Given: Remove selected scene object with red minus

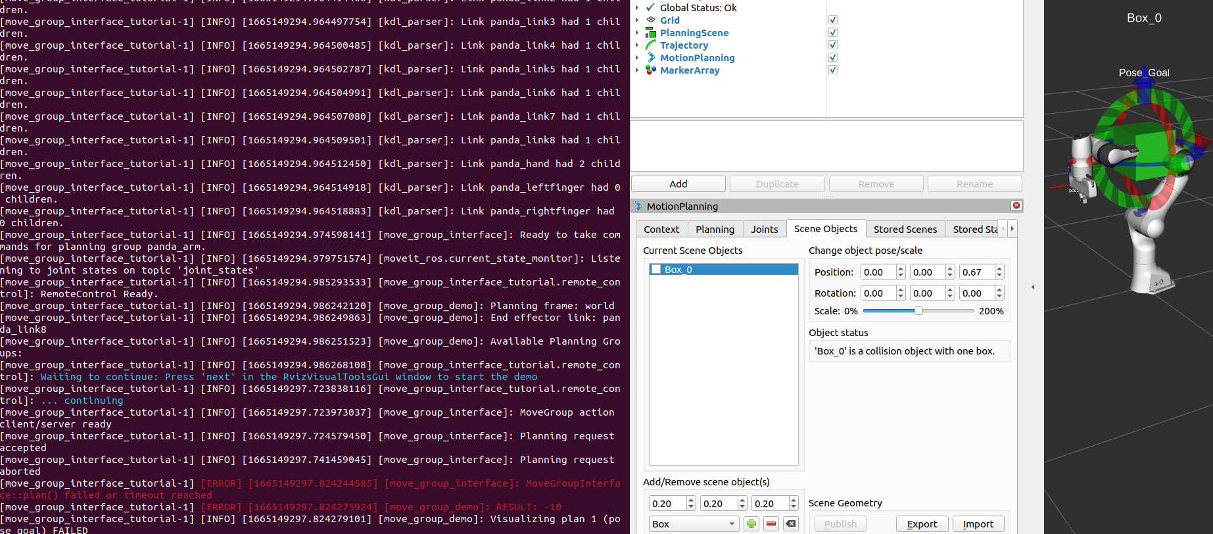Looking at the screenshot, I should [771, 524].
